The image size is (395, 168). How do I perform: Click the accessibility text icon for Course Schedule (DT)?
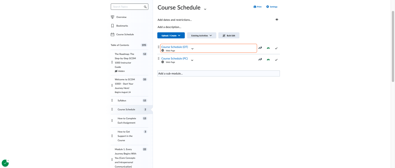coord(260,48)
